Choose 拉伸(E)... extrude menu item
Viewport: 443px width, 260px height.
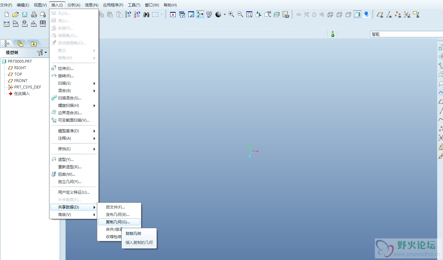point(74,69)
